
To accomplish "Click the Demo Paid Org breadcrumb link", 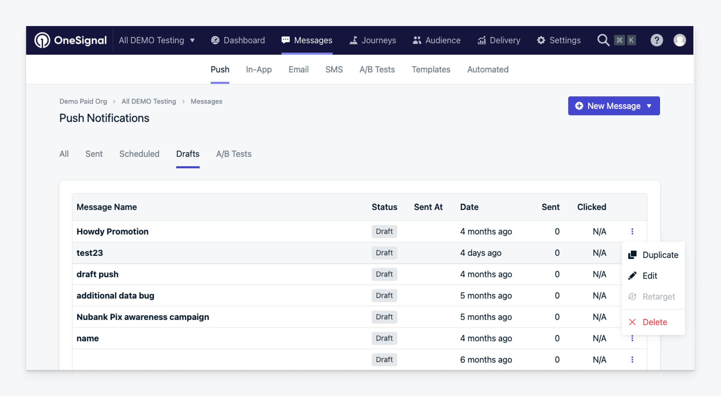I will pyautogui.click(x=83, y=101).
